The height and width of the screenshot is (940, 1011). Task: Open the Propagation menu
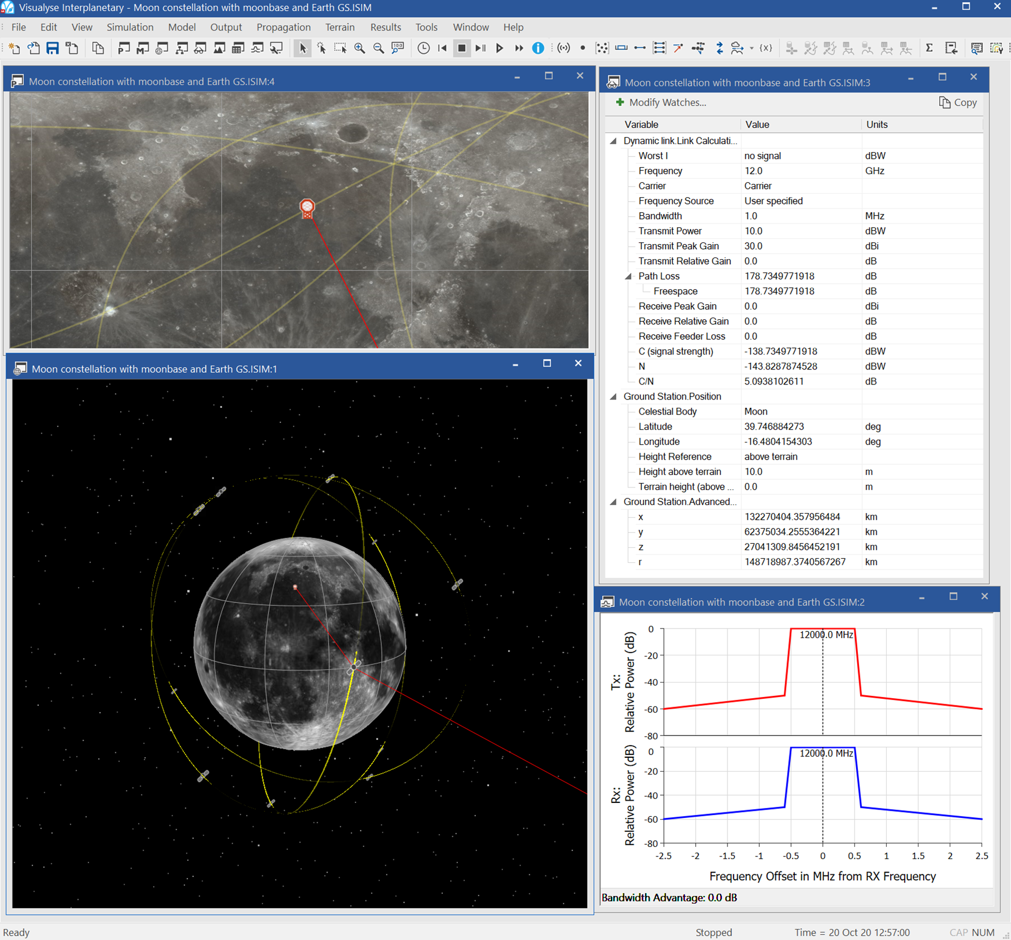(x=283, y=27)
